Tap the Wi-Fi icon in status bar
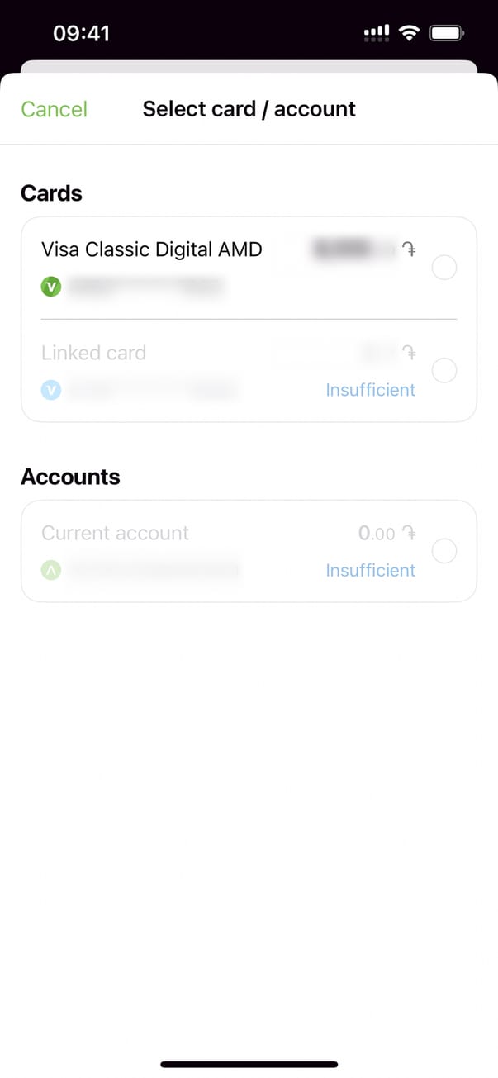Screen dimensions: 498x1078 408,33
